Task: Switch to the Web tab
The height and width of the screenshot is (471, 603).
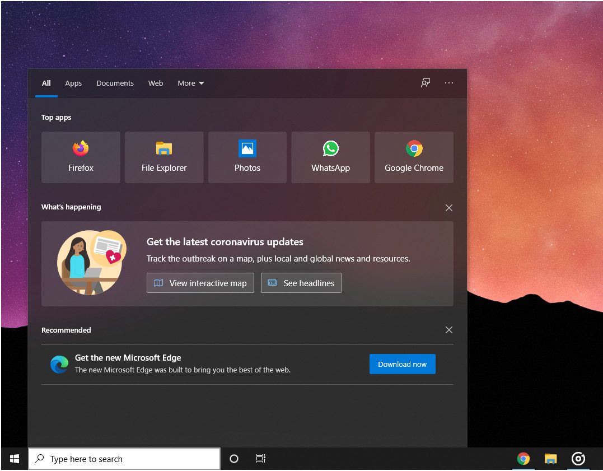Action: click(x=156, y=83)
